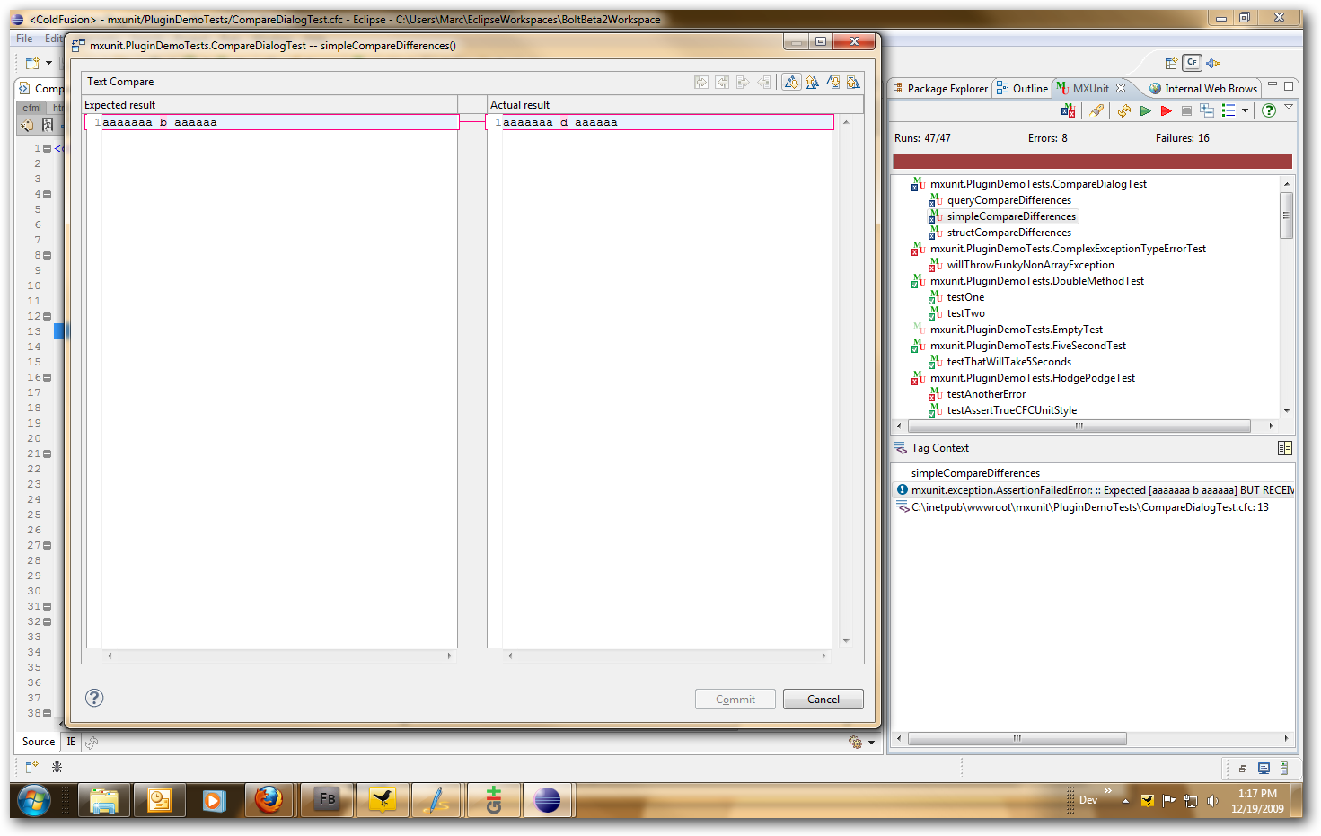Click the Commit button
The image size is (1321, 836).
[735, 700]
